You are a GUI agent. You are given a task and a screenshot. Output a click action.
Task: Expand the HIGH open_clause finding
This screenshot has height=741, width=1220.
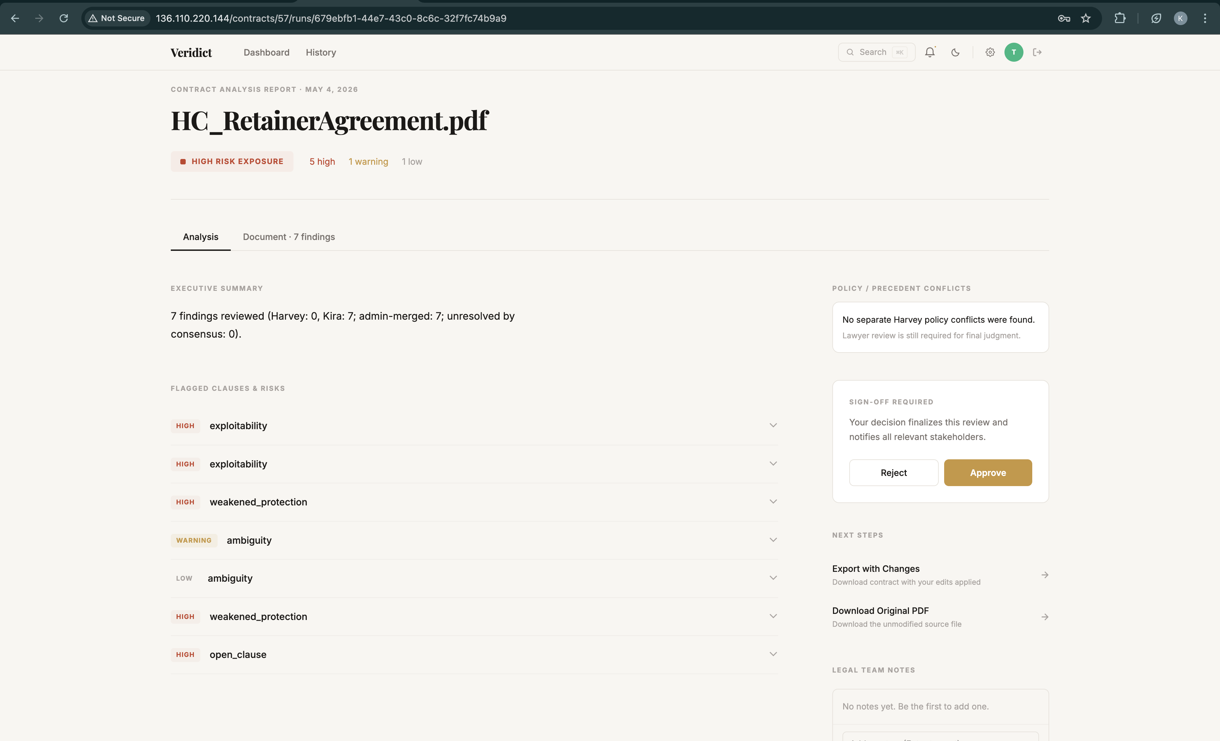pos(474,654)
